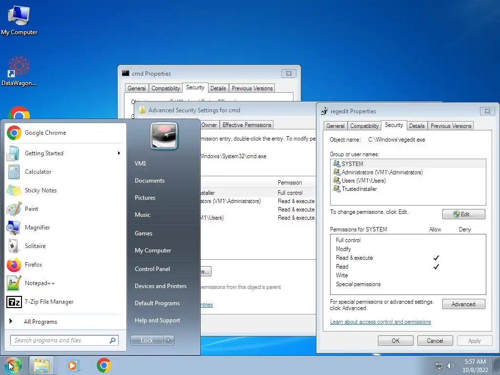Click in Search programs and files box
This screenshot has height=375, width=500.
(x=64, y=340)
